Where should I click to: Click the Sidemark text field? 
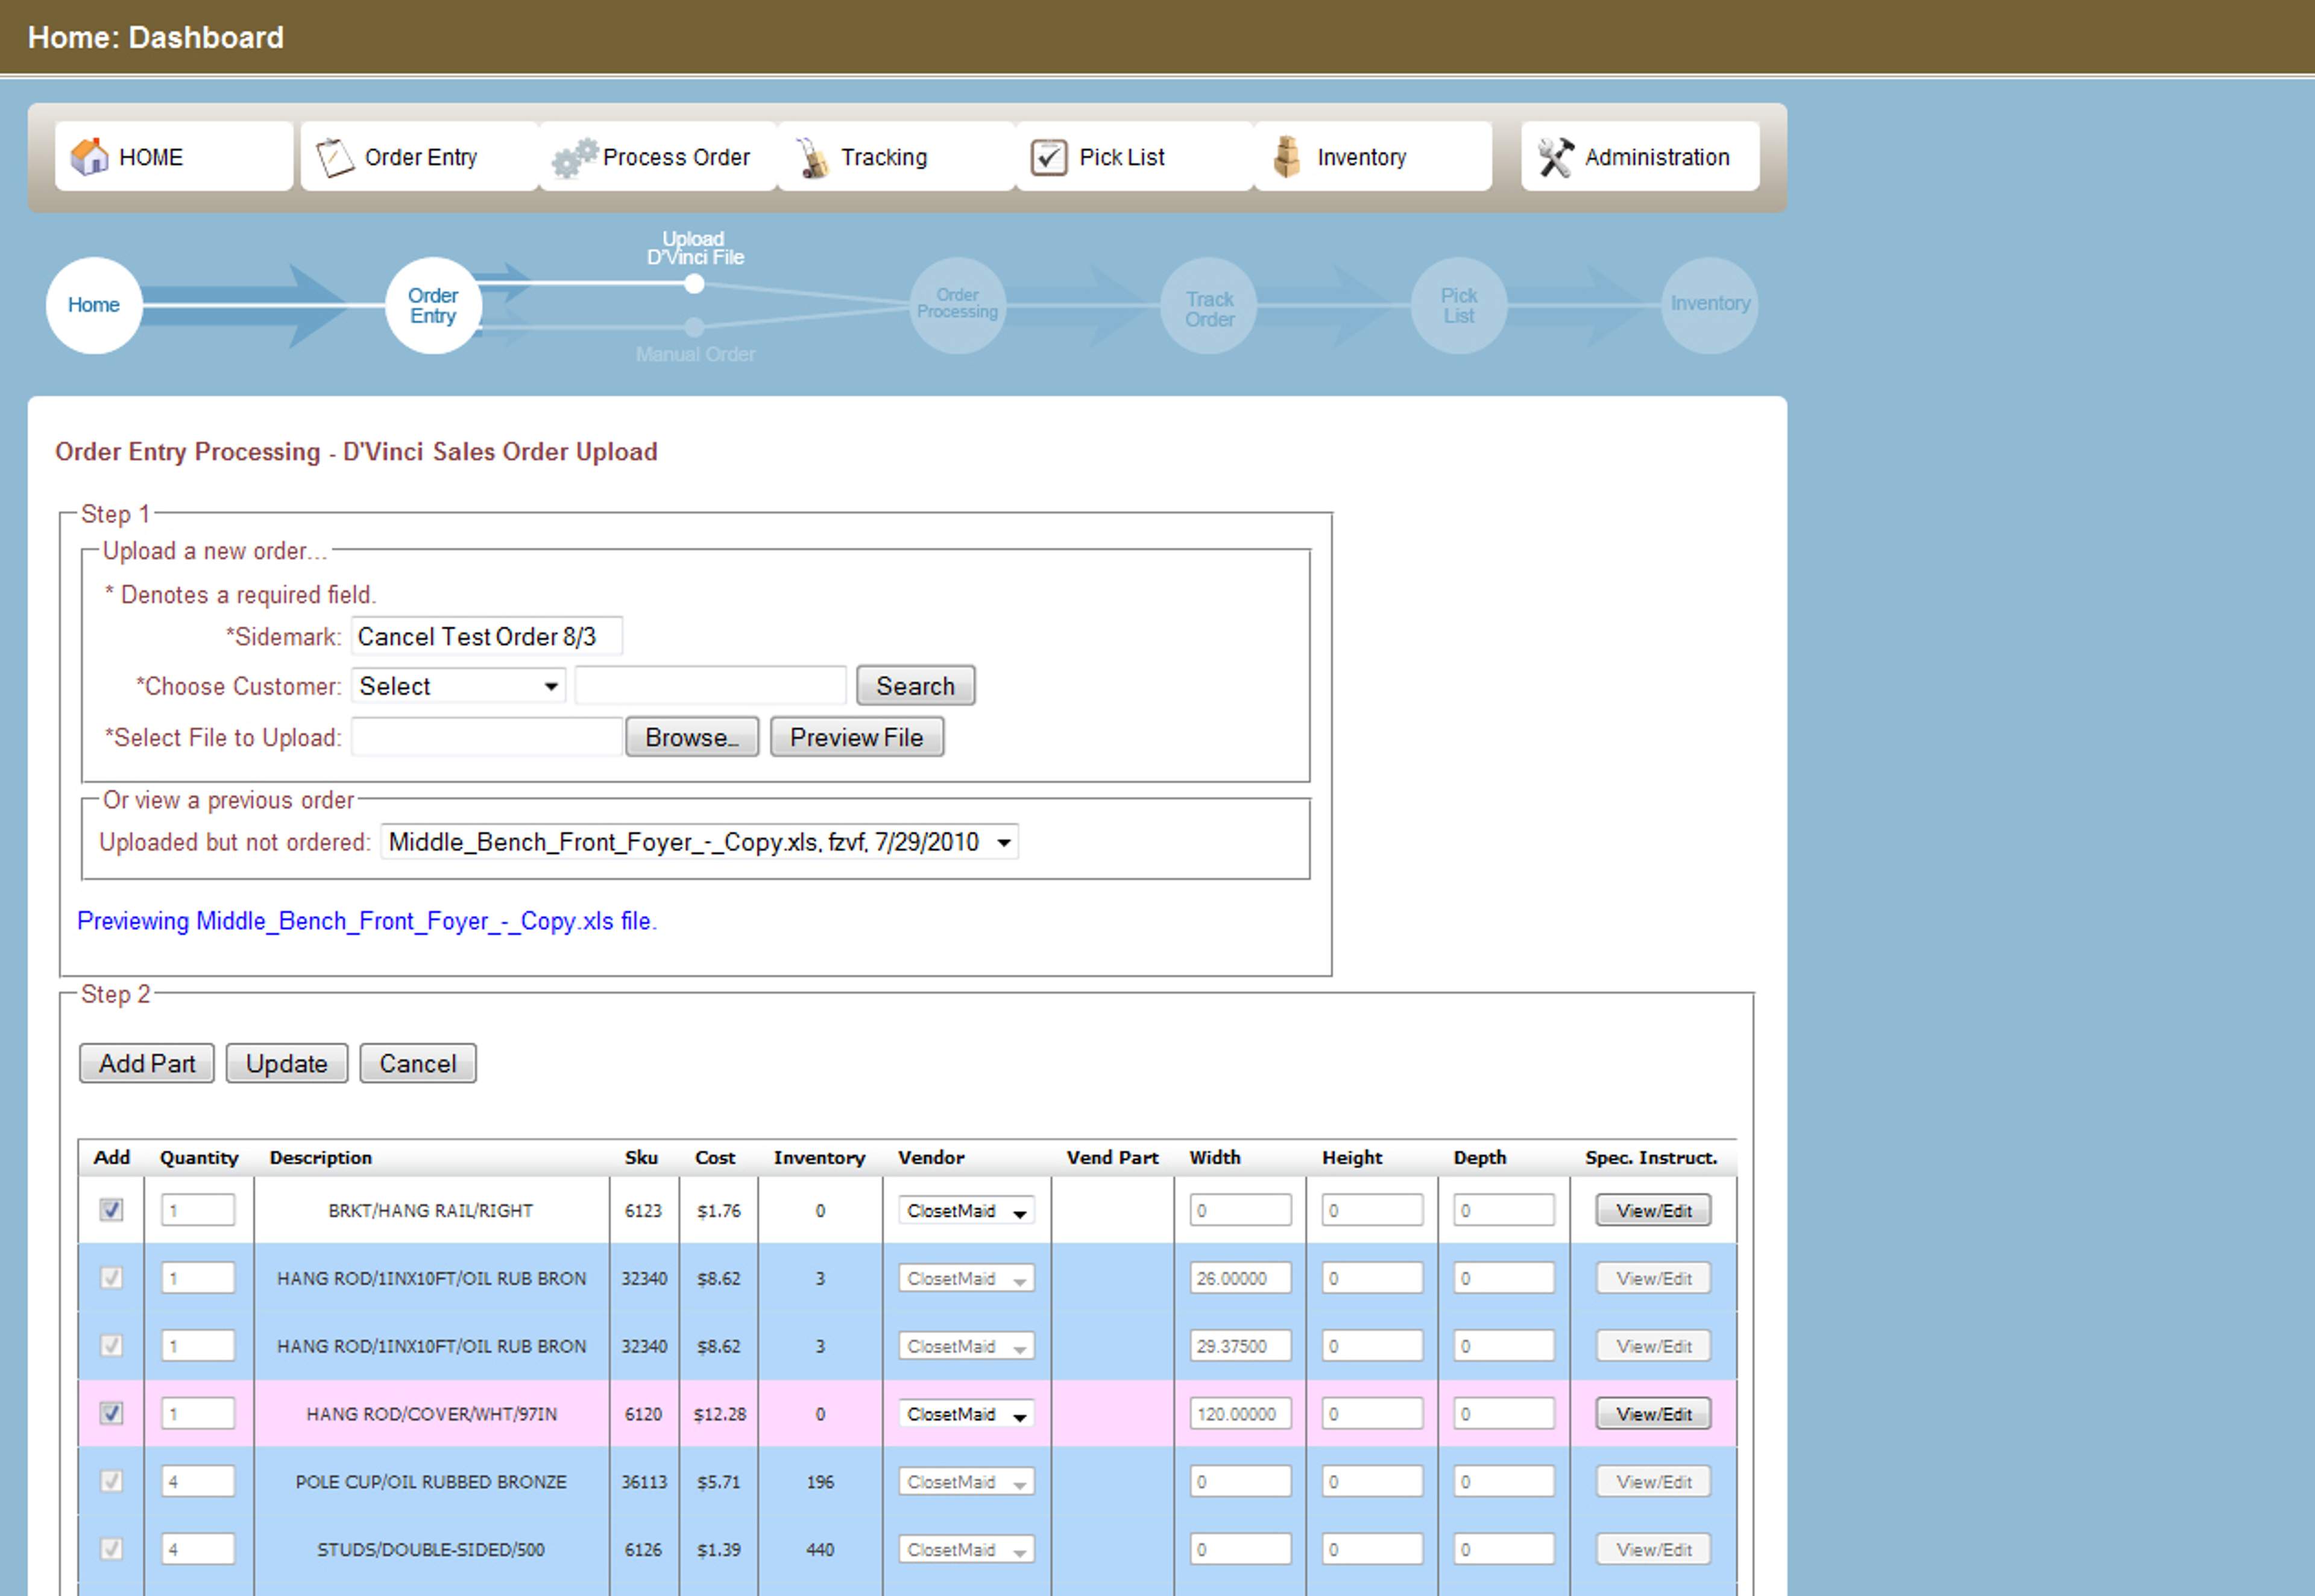coord(486,636)
